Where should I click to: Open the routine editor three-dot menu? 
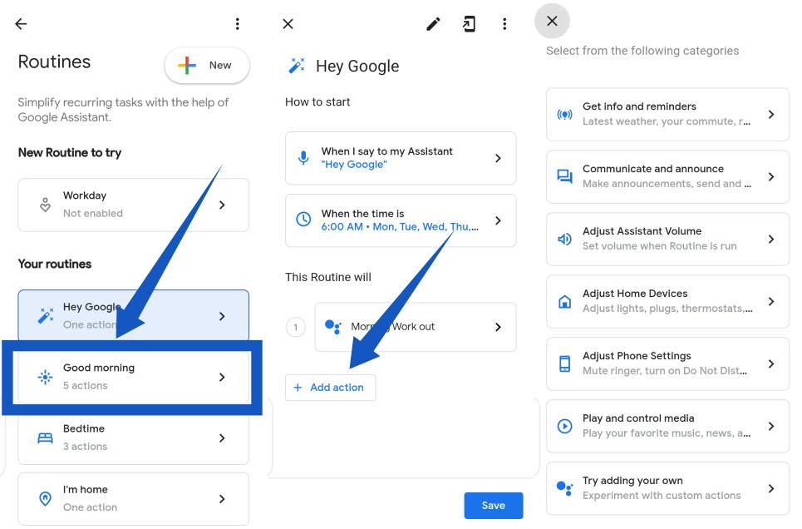coord(504,24)
